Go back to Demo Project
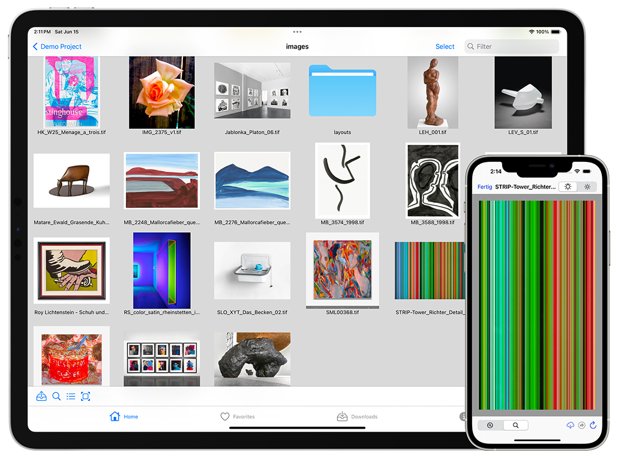 (57, 46)
